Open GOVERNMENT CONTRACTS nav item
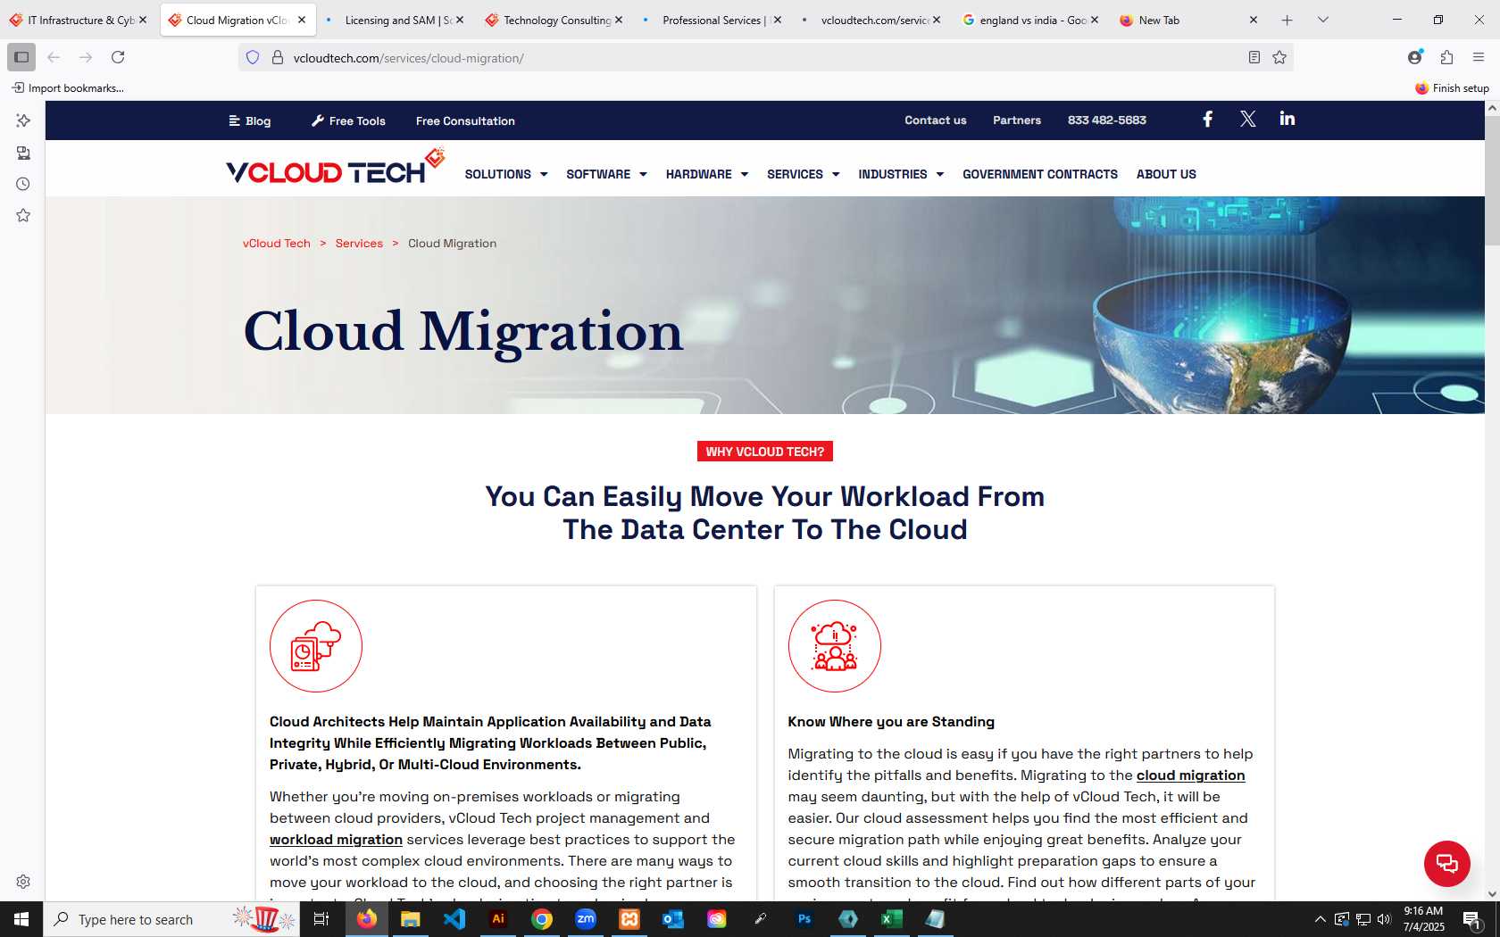The width and height of the screenshot is (1500, 937). (x=1039, y=174)
